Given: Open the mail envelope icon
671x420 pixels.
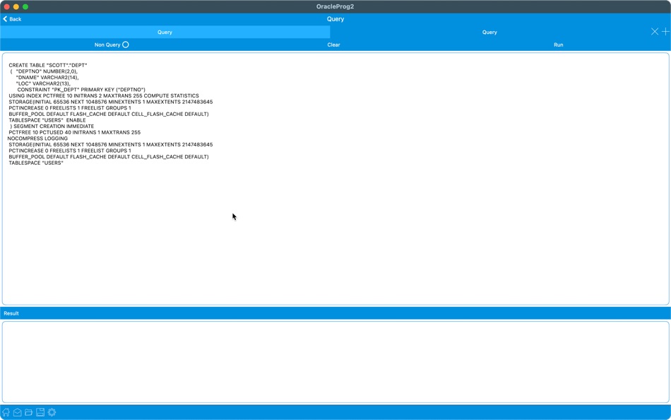Looking at the screenshot, I should 17,412.
